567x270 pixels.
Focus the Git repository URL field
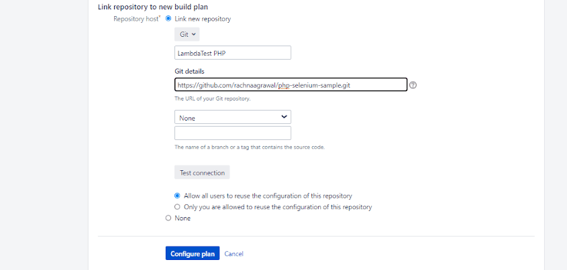tap(291, 85)
